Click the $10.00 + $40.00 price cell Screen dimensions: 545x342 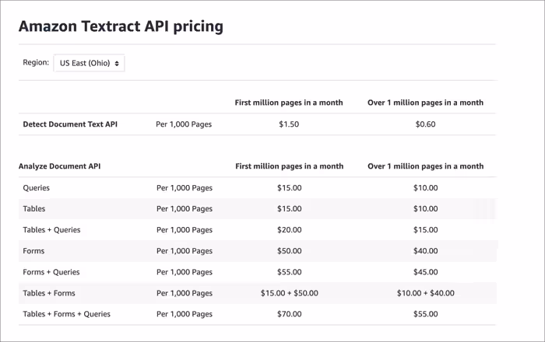(425, 293)
